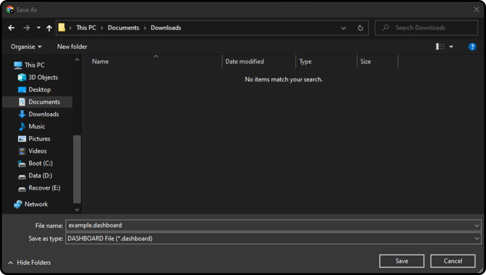Refresh the Downloads folder view
Image resolution: width=486 pixels, height=275 pixels.
coord(360,28)
